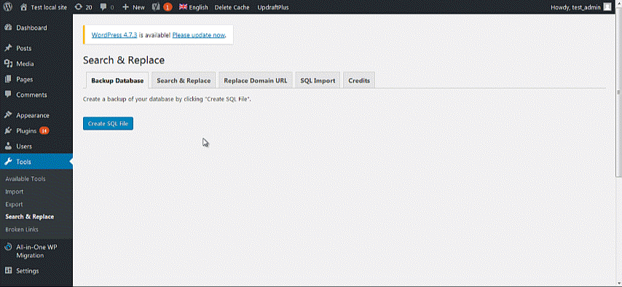Open the Howdy, test_admin account menu

click(575, 7)
